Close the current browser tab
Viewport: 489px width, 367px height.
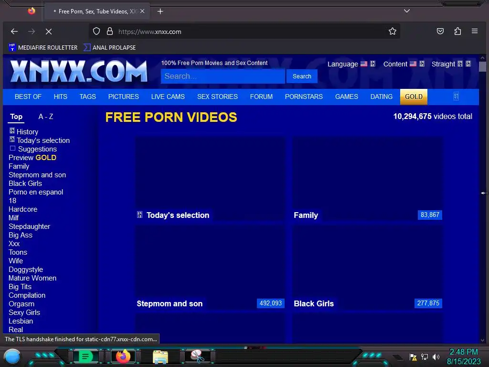[x=142, y=11]
